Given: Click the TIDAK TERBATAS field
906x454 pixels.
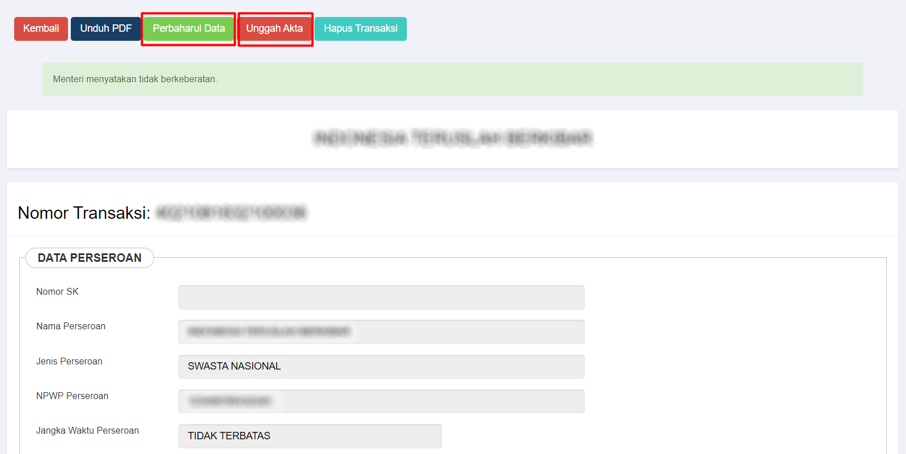Looking at the screenshot, I should coord(309,436).
